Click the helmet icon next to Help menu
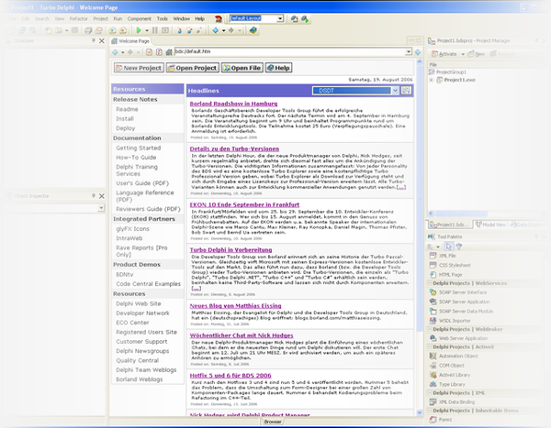Screen dimensions: 551x428 coord(219,19)
